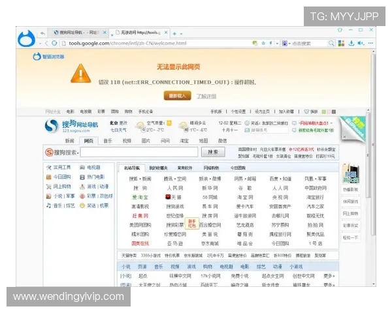Image resolution: width=392 pixels, height=313 pixels.
Task: Click the mailbox account input field
Action: point(269,130)
